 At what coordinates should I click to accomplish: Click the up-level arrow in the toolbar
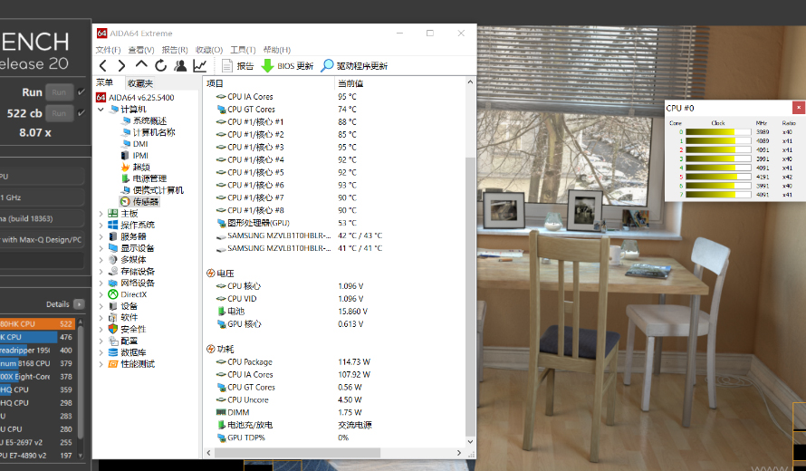point(141,66)
